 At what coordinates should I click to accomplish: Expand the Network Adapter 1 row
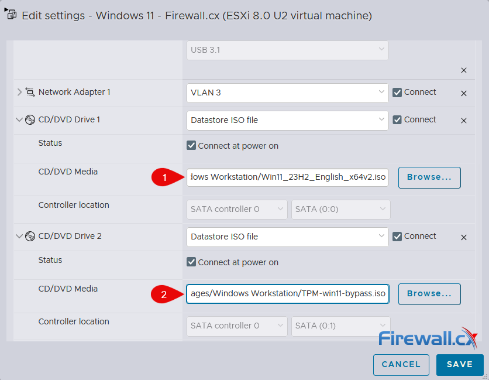(19, 92)
